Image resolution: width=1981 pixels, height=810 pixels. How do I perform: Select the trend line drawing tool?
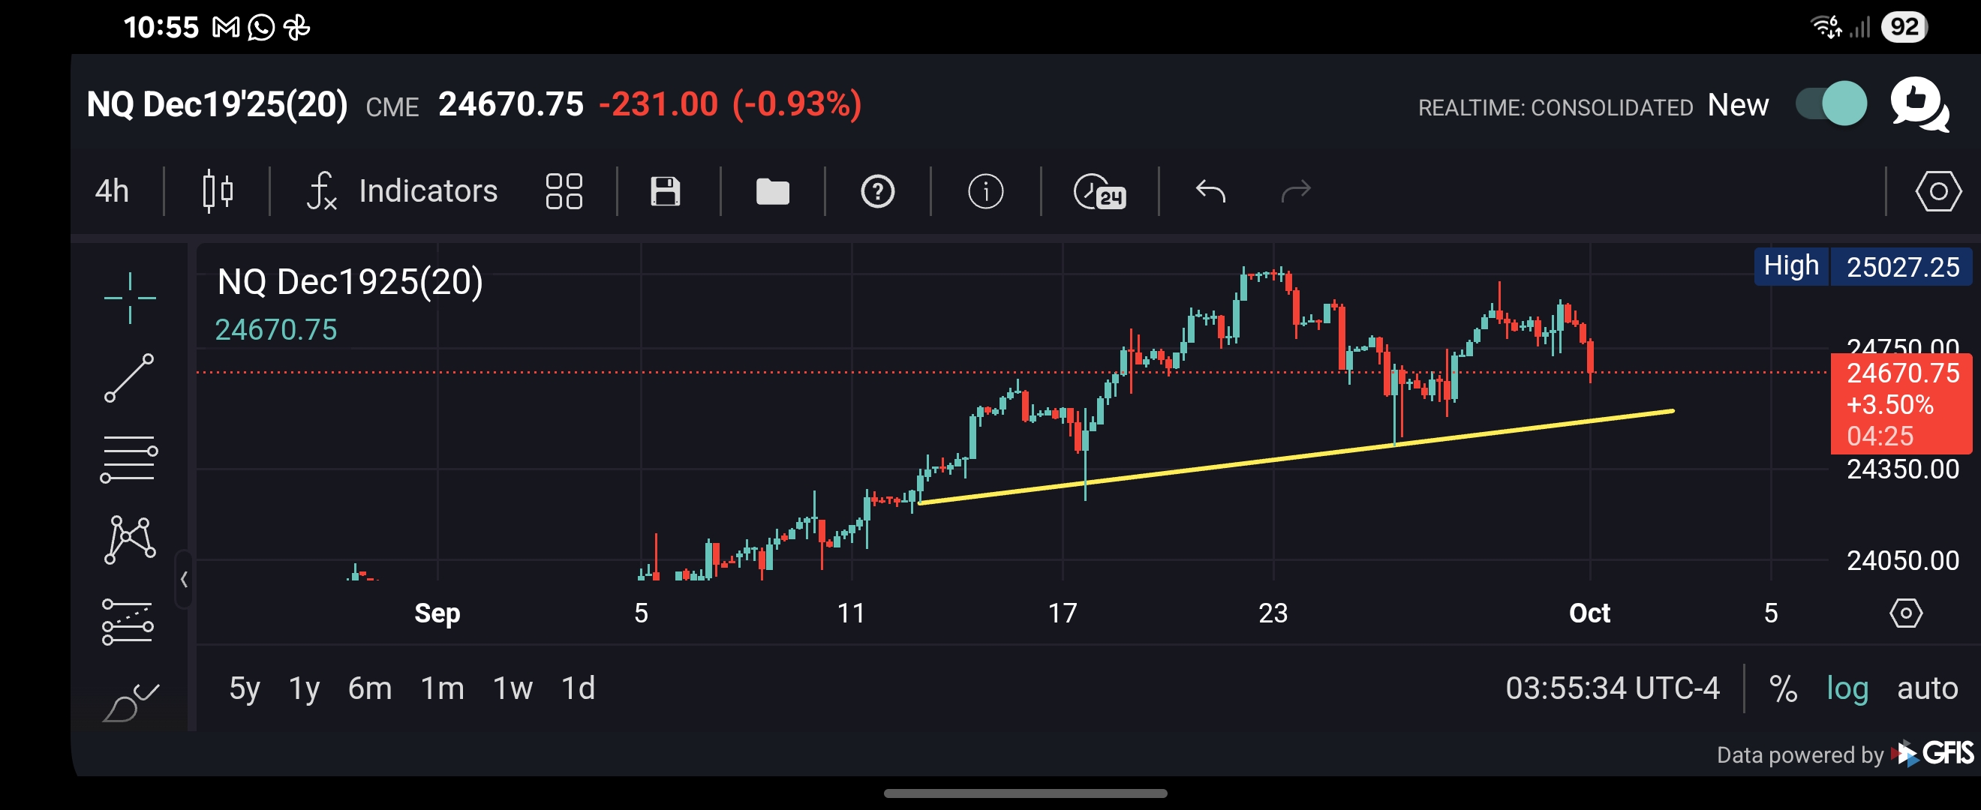[129, 378]
